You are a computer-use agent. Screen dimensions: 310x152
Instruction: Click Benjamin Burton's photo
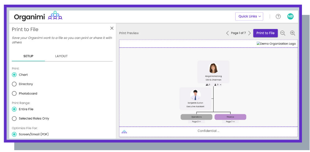click(x=195, y=95)
